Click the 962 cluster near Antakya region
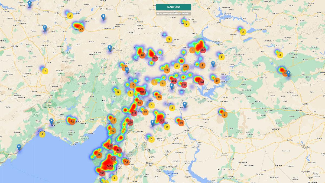This screenshot has height=183, width=325. (110, 147)
